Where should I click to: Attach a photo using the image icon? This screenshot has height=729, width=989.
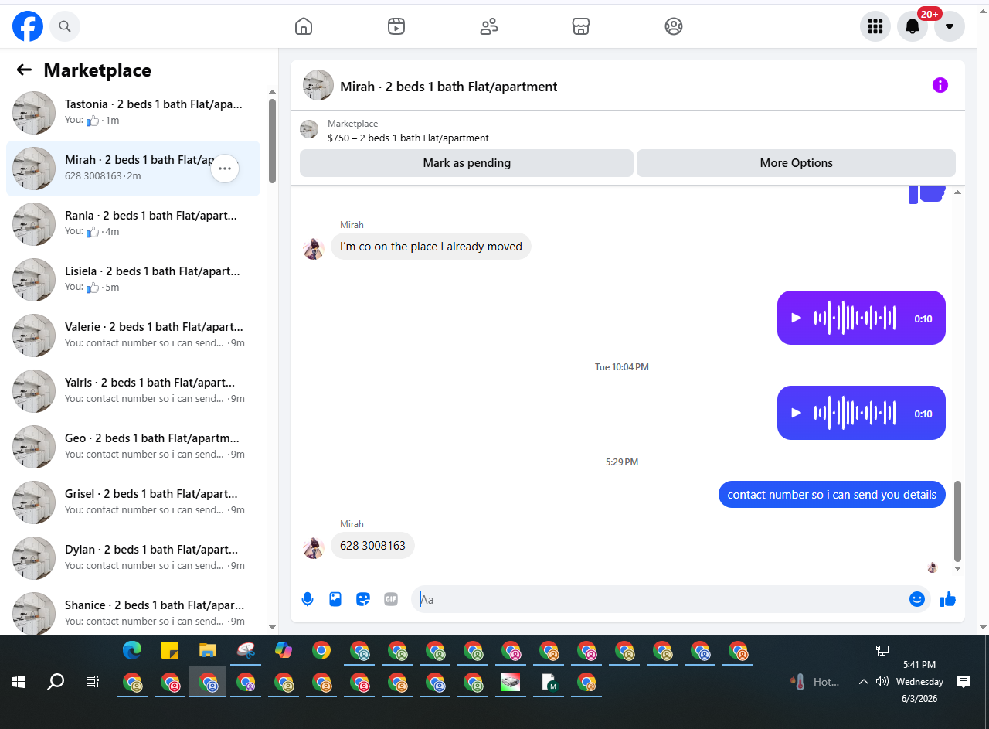[x=335, y=599]
